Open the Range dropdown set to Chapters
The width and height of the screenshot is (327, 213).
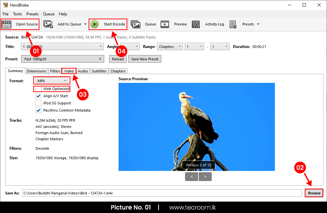(x=170, y=46)
